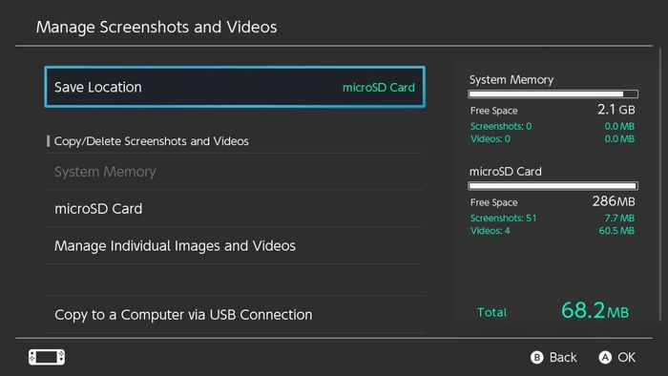Click the B Back button
Screen dimensions: 668x376
click(x=553, y=357)
